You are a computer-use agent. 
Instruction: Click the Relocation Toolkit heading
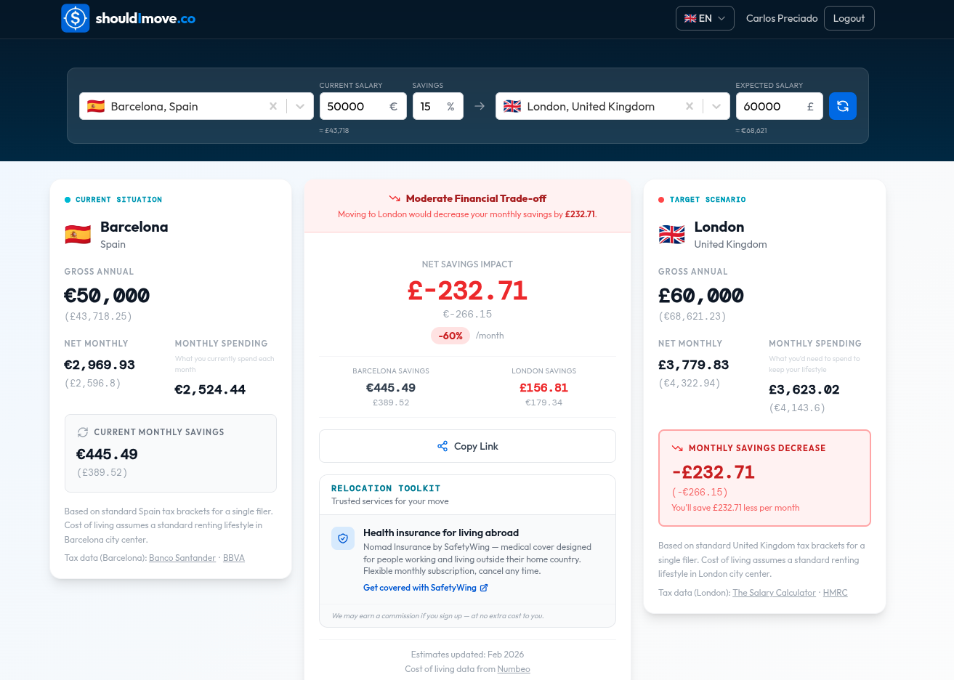coord(386,488)
